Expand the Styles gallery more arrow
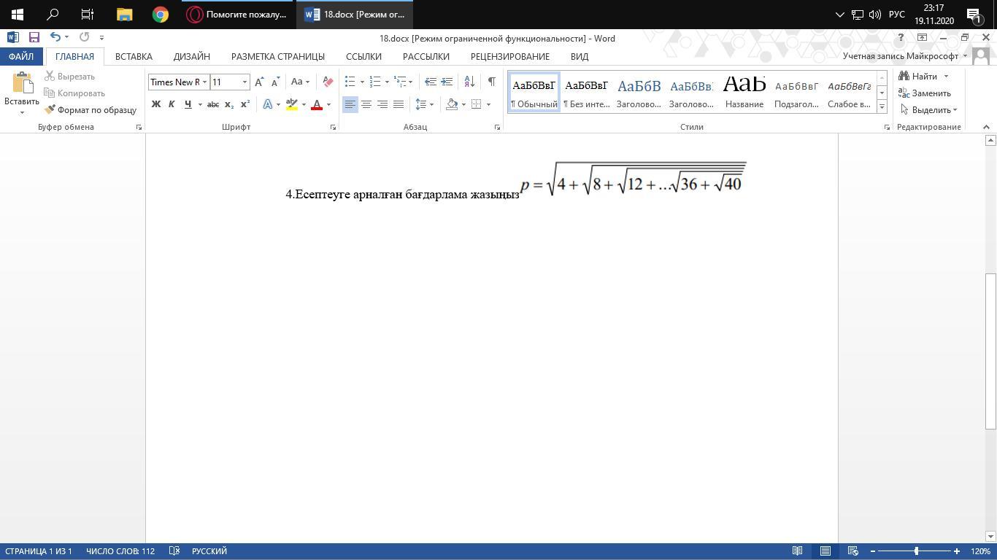Screen dimensions: 997x560 [882, 107]
